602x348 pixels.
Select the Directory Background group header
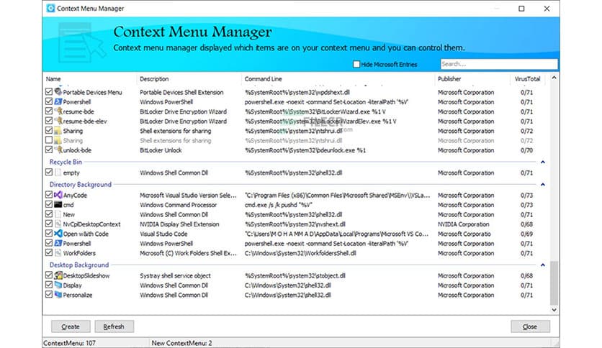pos(80,184)
